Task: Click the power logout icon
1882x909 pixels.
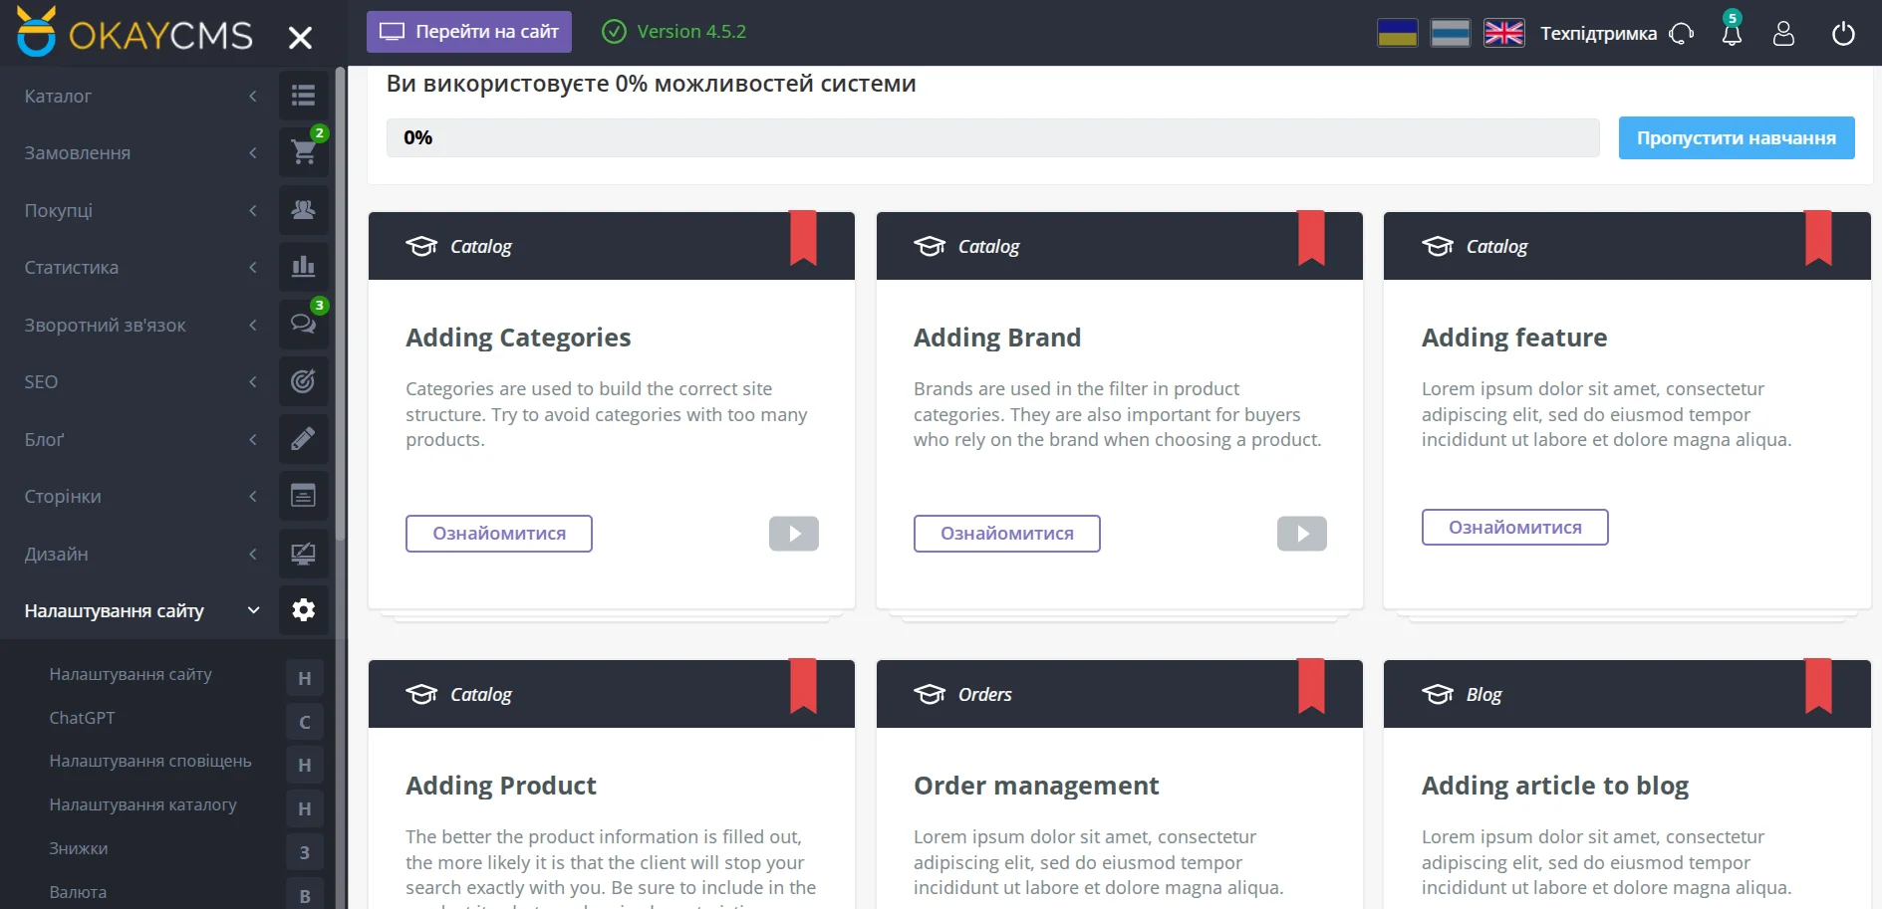Action: coord(1843,34)
